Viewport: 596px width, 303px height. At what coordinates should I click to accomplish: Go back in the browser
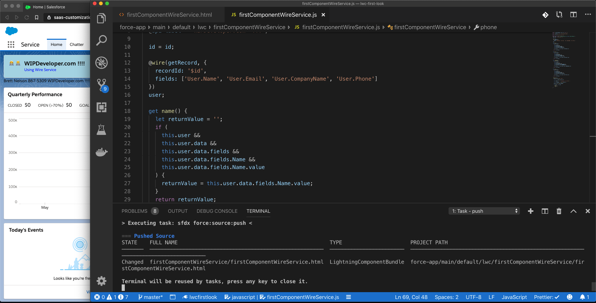click(x=7, y=17)
